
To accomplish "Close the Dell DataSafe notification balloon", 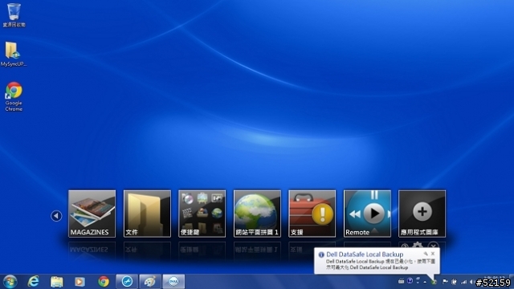I will [x=433, y=254].
